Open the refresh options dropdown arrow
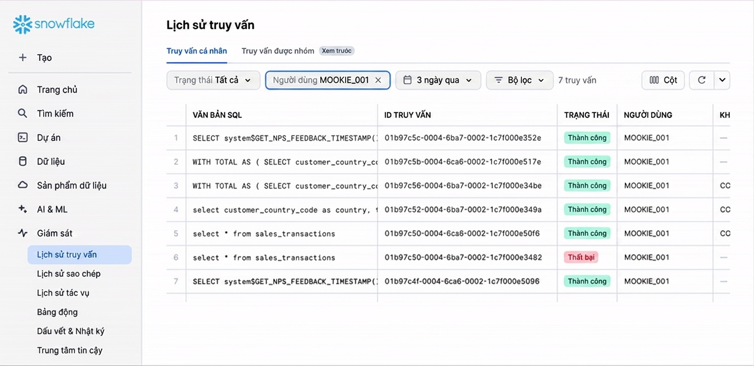The width and height of the screenshot is (754, 366). pos(722,80)
